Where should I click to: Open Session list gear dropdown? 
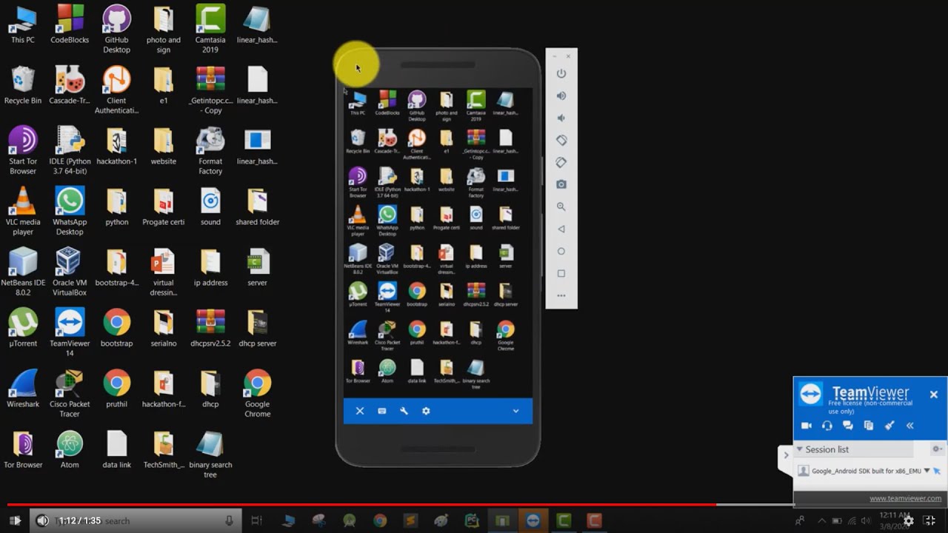(936, 449)
